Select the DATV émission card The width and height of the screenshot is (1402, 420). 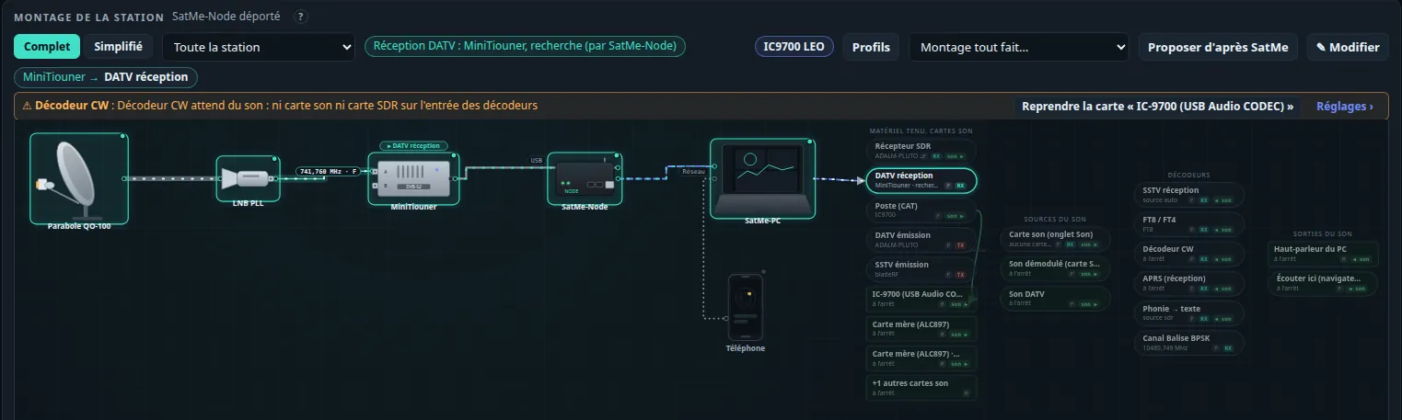(922, 239)
